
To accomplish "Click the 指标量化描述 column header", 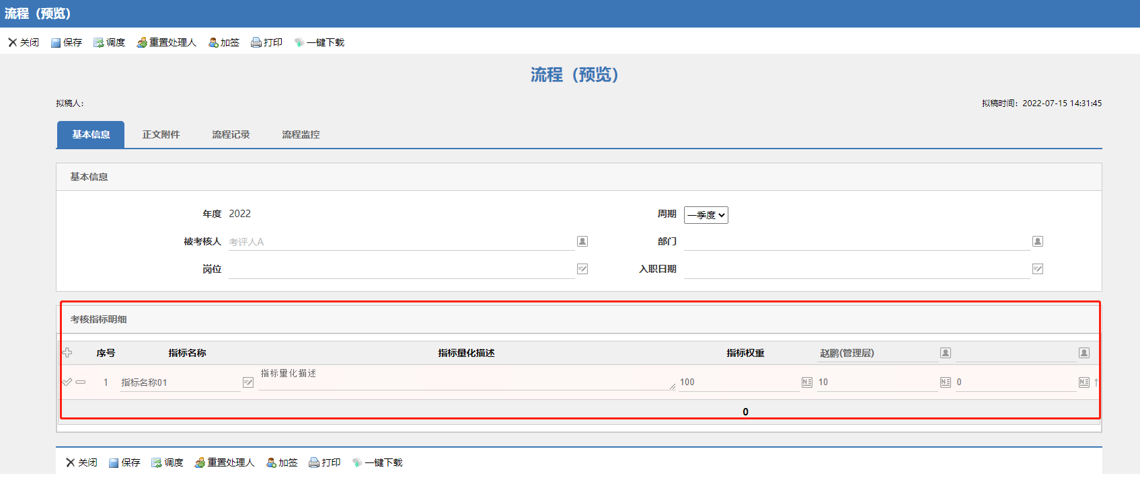I will coord(466,353).
